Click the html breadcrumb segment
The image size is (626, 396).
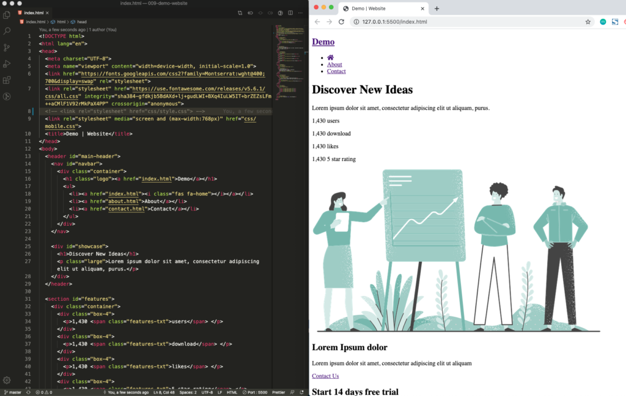click(x=61, y=22)
